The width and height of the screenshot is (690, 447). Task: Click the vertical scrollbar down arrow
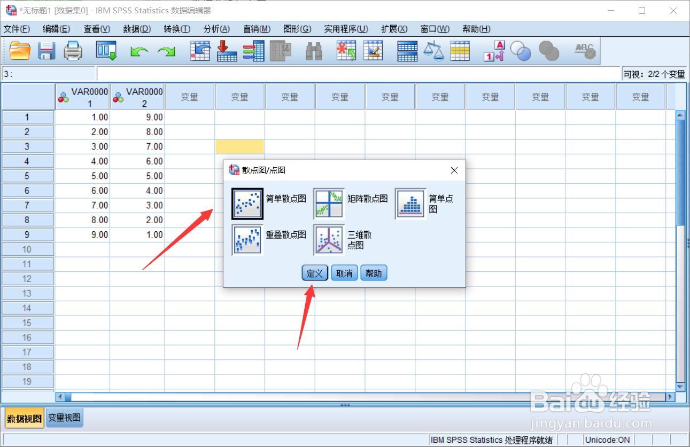click(680, 387)
